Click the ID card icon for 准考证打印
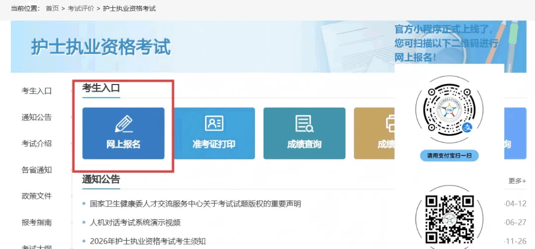535x249 pixels. click(x=214, y=124)
